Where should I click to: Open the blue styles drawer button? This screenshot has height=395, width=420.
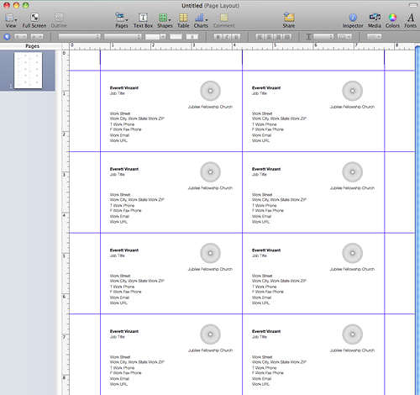tap(7, 37)
